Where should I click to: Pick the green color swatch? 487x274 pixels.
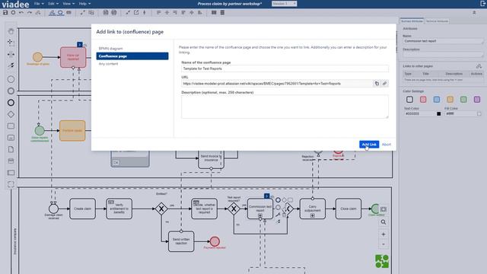pyautogui.click(x=463, y=100)
